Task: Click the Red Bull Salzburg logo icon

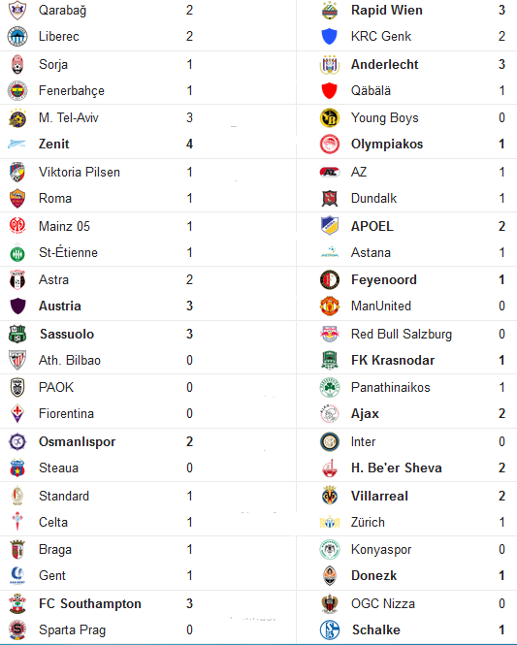Action: tap(330, 334)
